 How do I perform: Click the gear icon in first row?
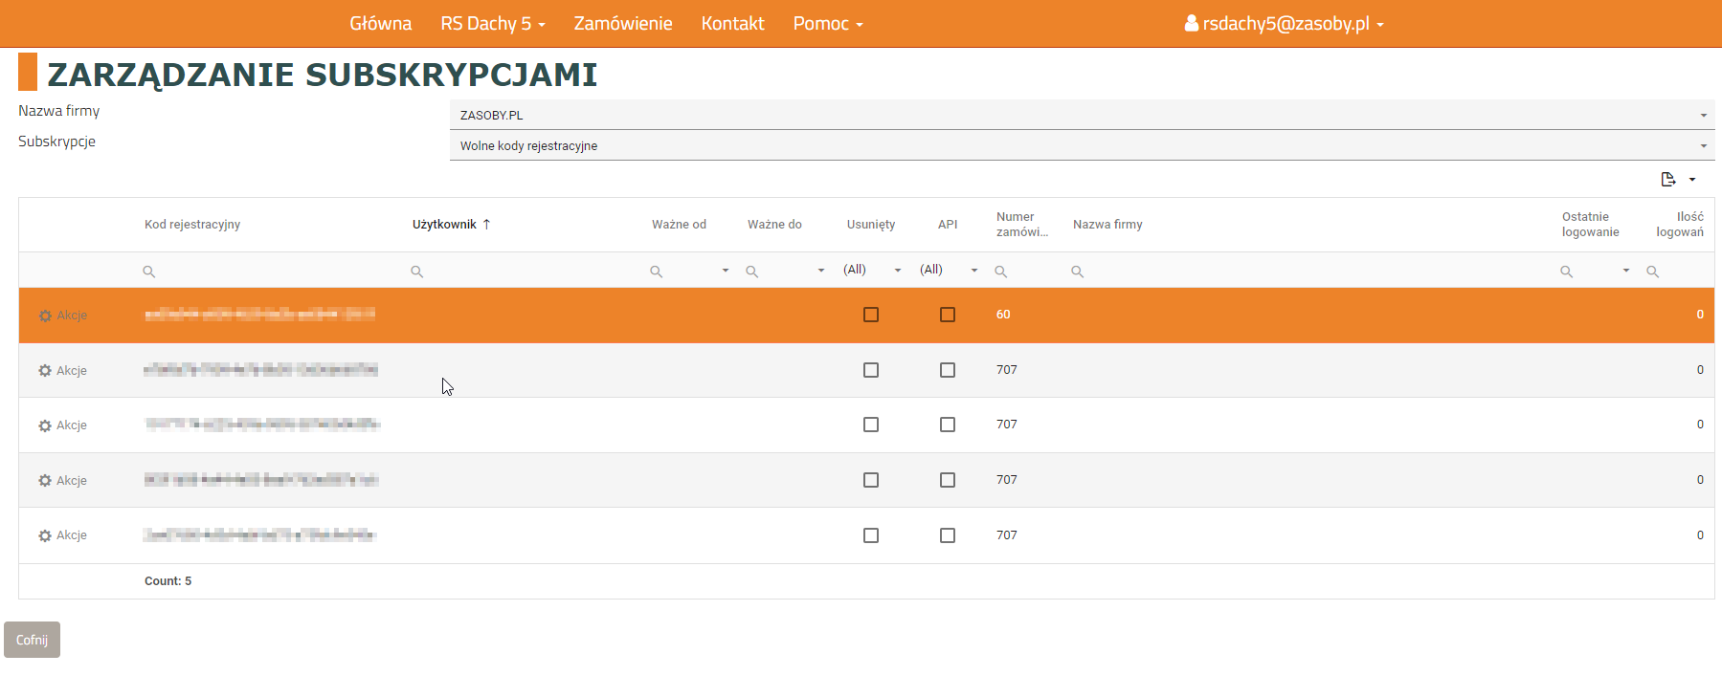tap(45, 316)
